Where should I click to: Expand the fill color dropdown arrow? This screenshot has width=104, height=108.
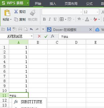[83, 20]
